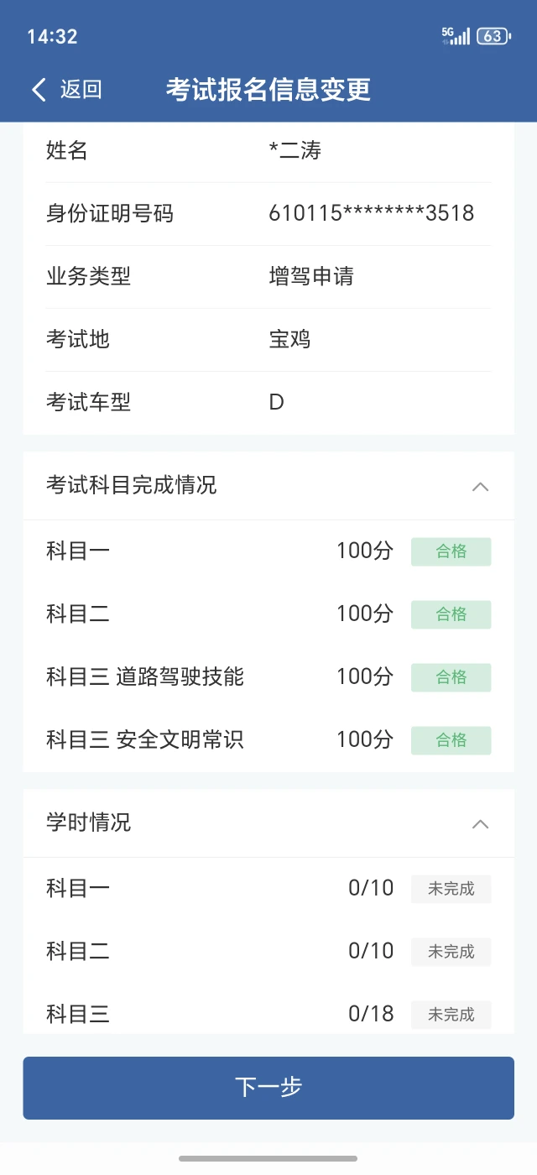The width and height of the screenshot is (537, 1175).
Task: Select the 考试车型 D row
Action: (268, 403)
